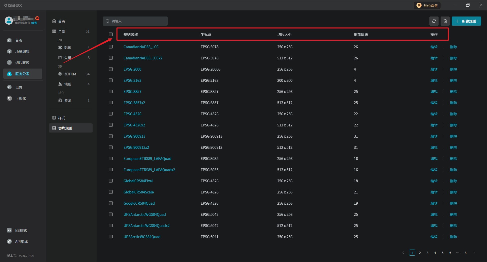Open 设置 settings in the sidebar
Image resolution: width=487 pixels, height=262 pixels.
click(x=19, y=87)
